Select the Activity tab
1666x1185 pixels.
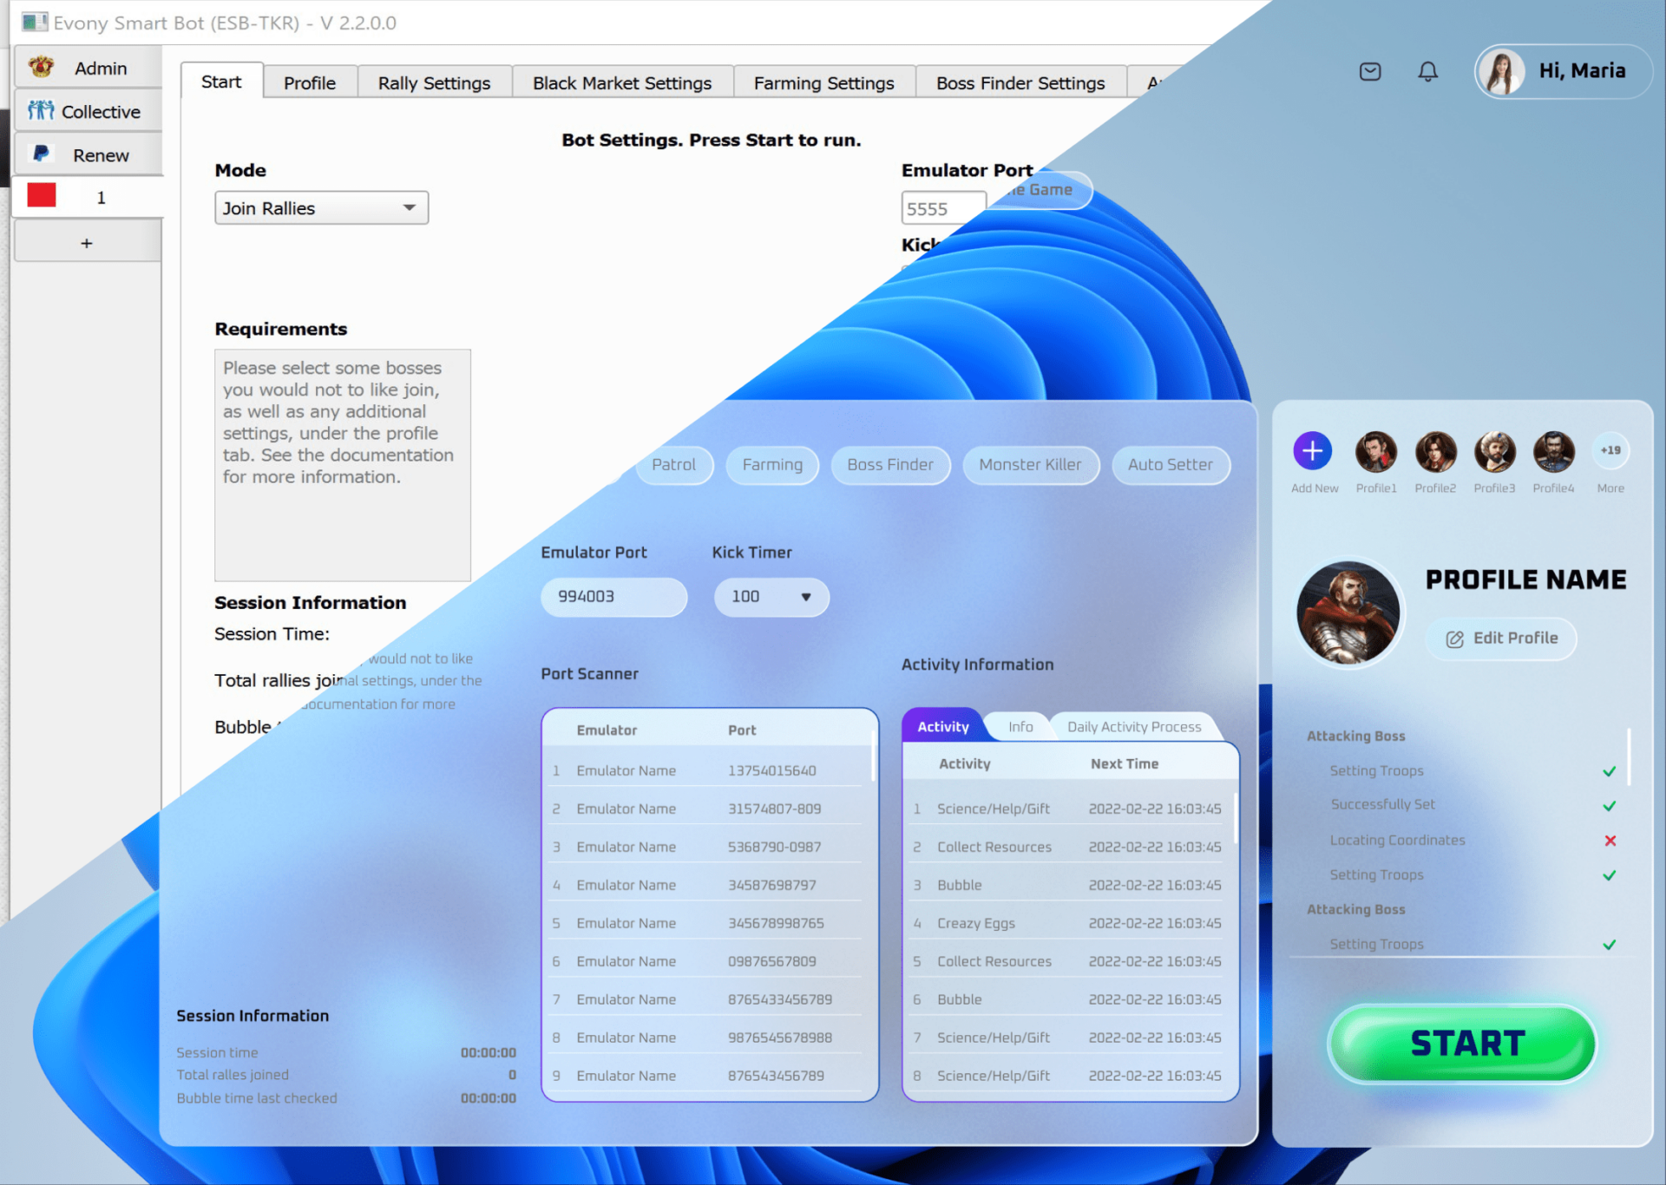point(943,726)
